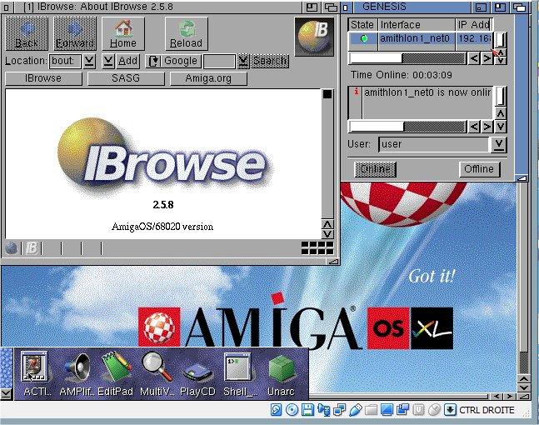Open the Home page in IBrowse
The image size is (539, 425).
(x=123, y=33)
